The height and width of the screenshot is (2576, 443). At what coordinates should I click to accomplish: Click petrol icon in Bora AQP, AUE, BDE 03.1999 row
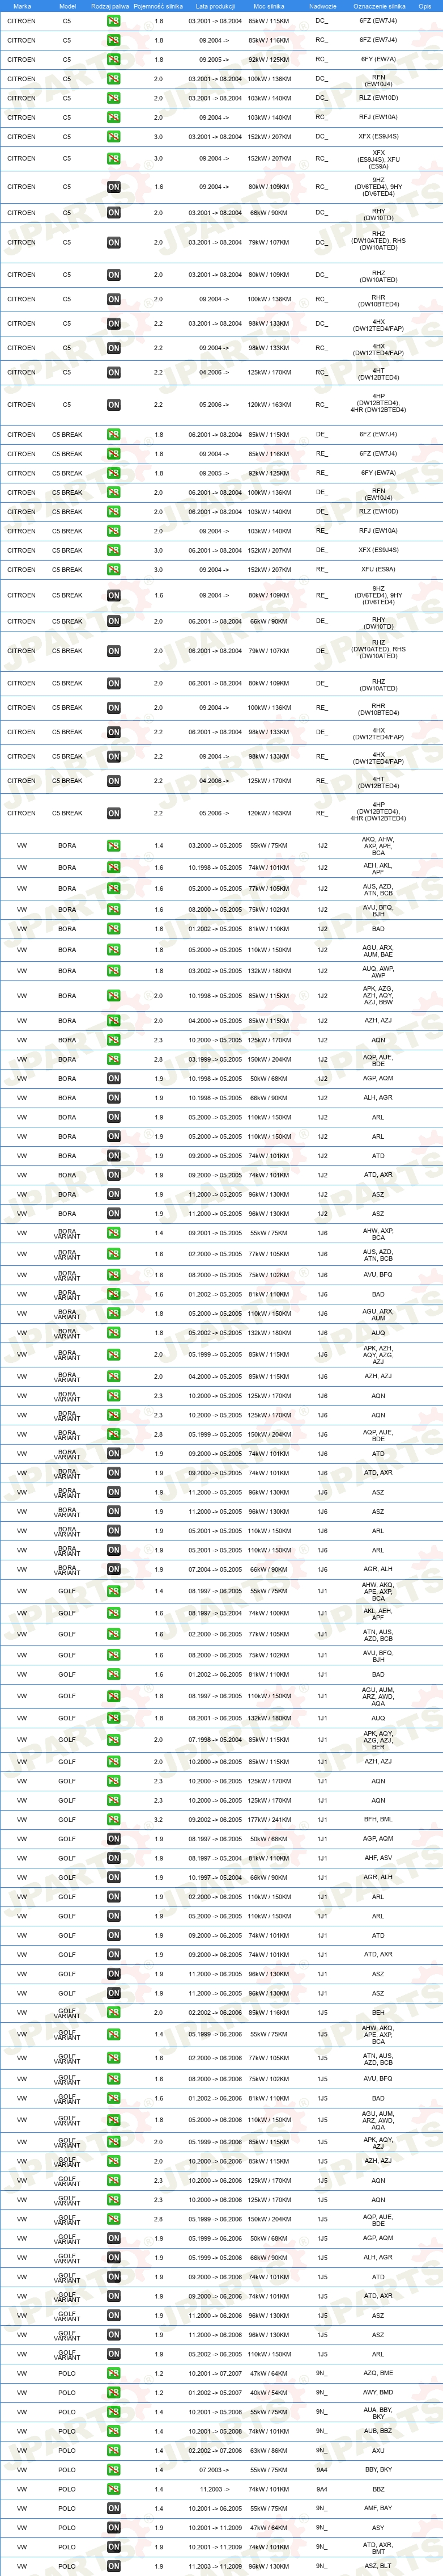(114, 1060)
